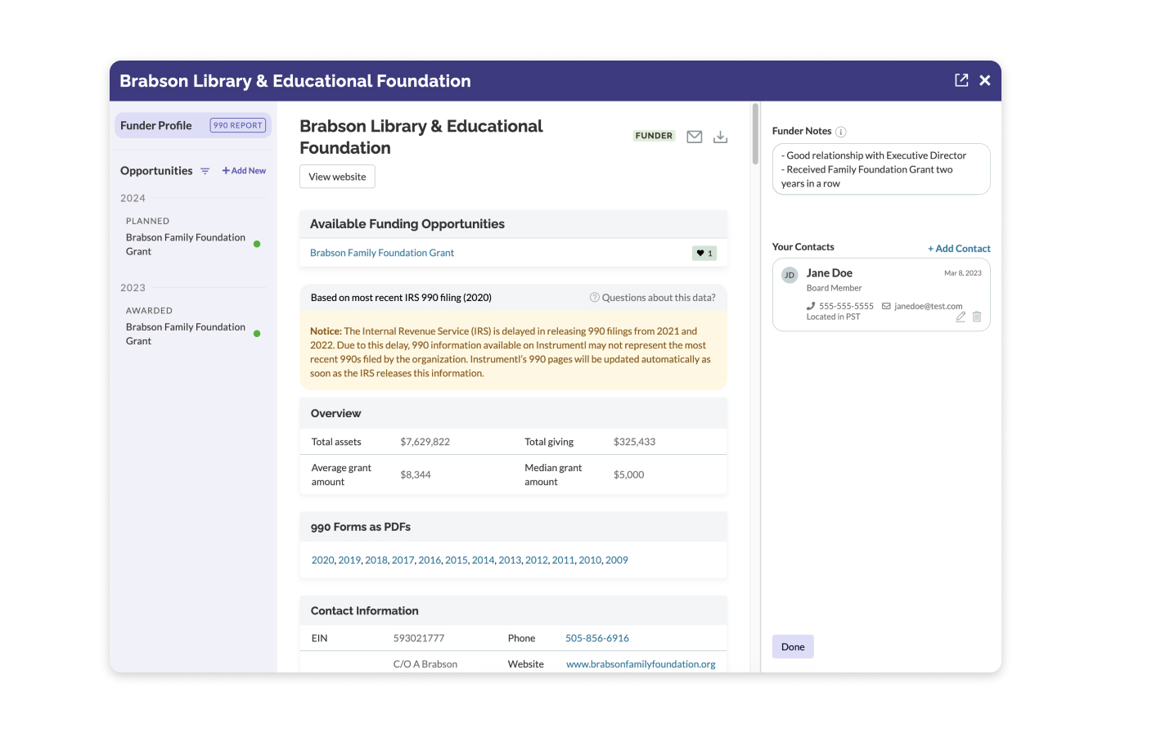Open the 2014 Form 990 PDF
This screenshot has width=1152, height=733.
(483, 560)
